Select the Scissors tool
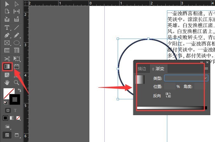 point(7,59)
